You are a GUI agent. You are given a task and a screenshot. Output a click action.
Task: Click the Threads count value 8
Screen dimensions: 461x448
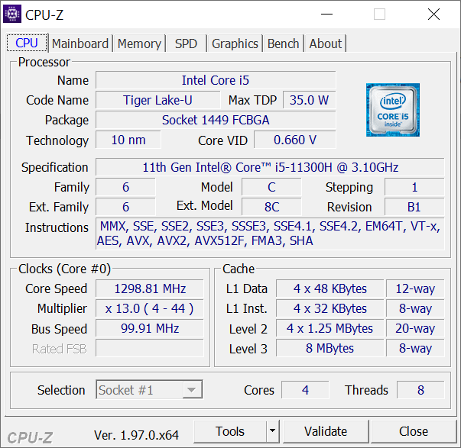click(x=420, y=390)
